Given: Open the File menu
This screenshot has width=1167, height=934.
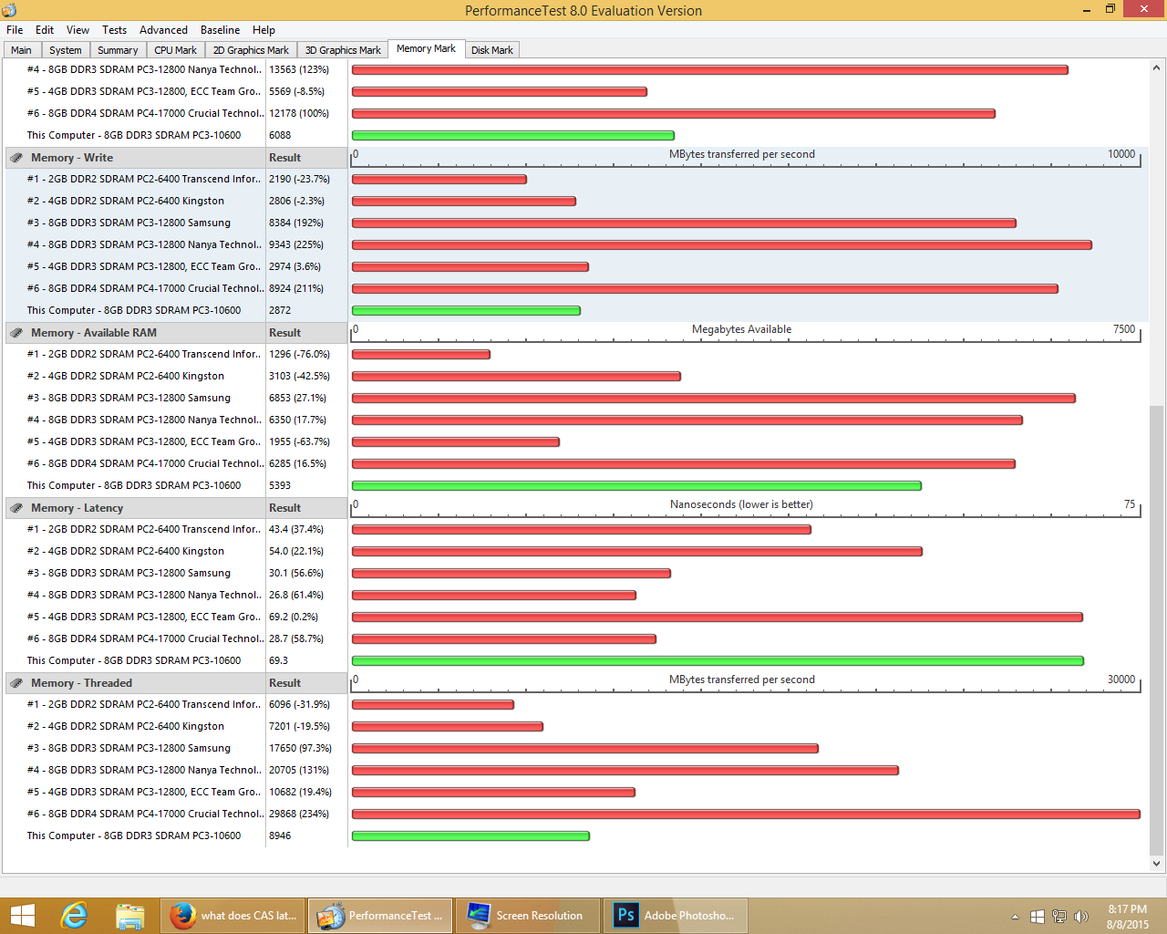Looking at the screenshot, I should pyautogui.click(x=15, y=30).
